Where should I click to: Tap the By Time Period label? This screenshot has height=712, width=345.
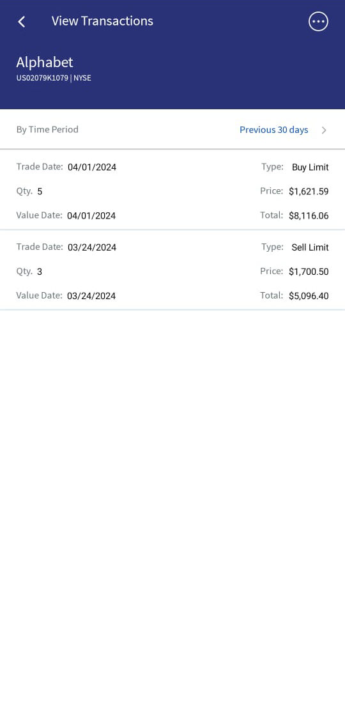pos(47,129)
